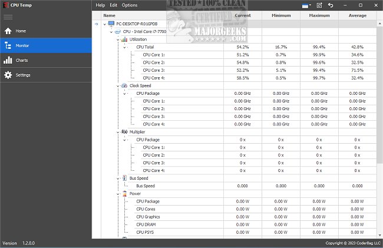Collapse CPU Package under Clock Speed
The width and height of the screenshot is (383, 248).
(x=124, y=94)
